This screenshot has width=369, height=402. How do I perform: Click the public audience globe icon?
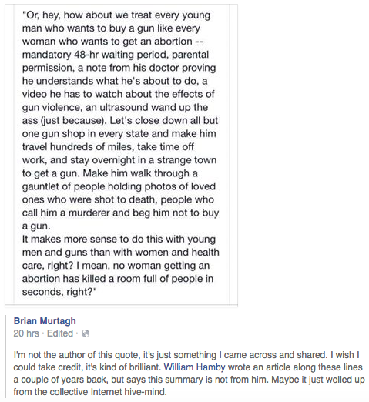pos(86,333)
